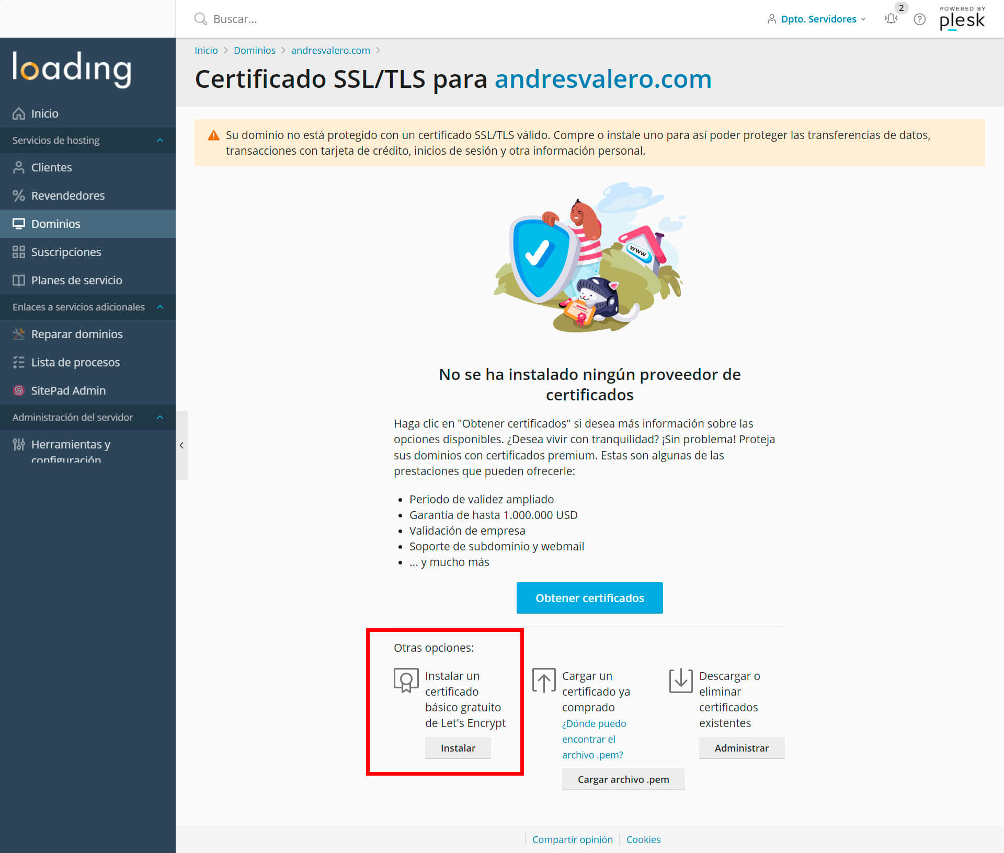
Task: Click the list icon beside Lista de procesos
Action: (x=19, y=362)
